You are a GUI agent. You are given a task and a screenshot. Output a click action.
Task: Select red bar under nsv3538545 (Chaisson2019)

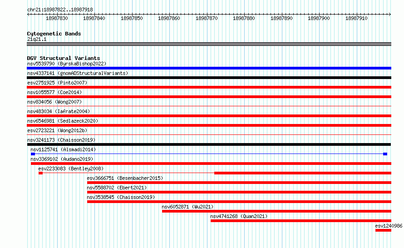pyautogui.click(x=239, y=202)
